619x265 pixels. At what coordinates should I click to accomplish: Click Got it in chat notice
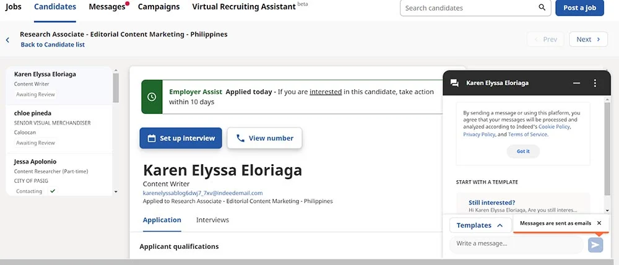point(523,151)
